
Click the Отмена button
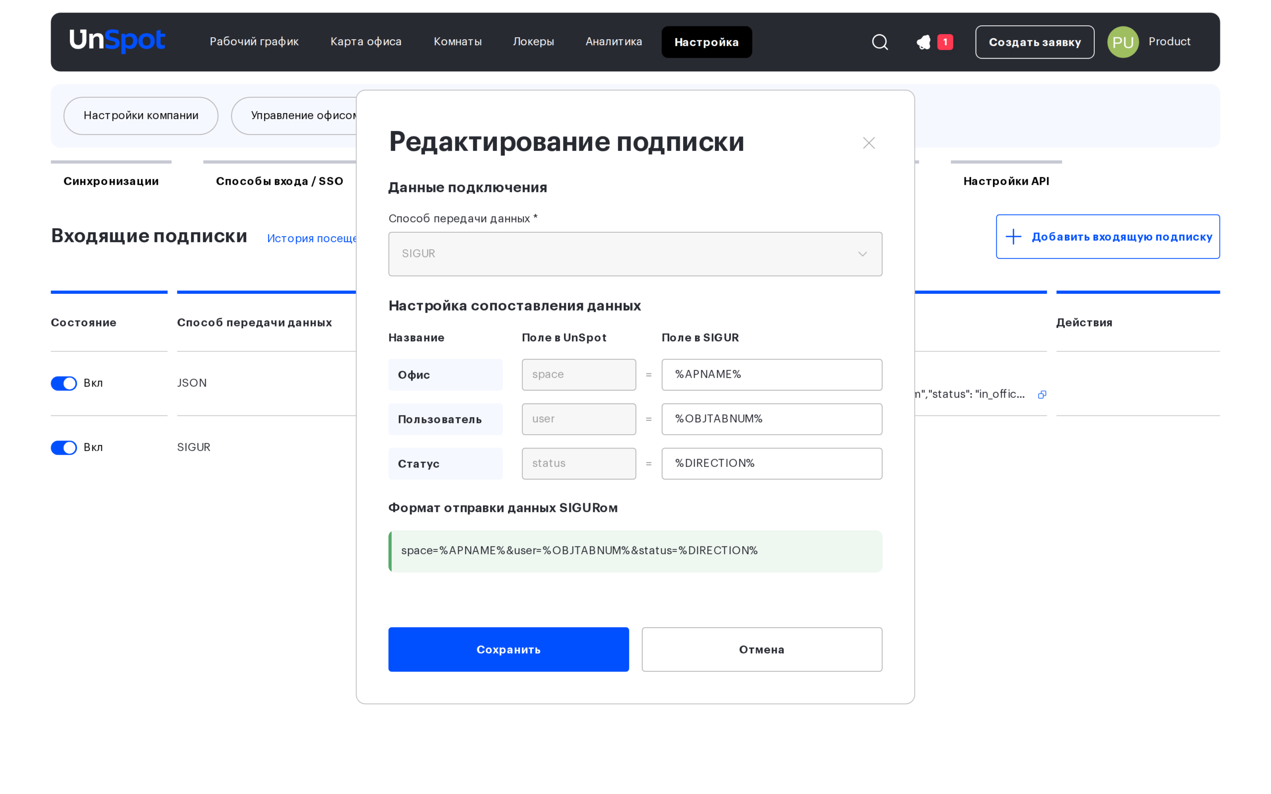pyautogui.click(x=762, y=649)
